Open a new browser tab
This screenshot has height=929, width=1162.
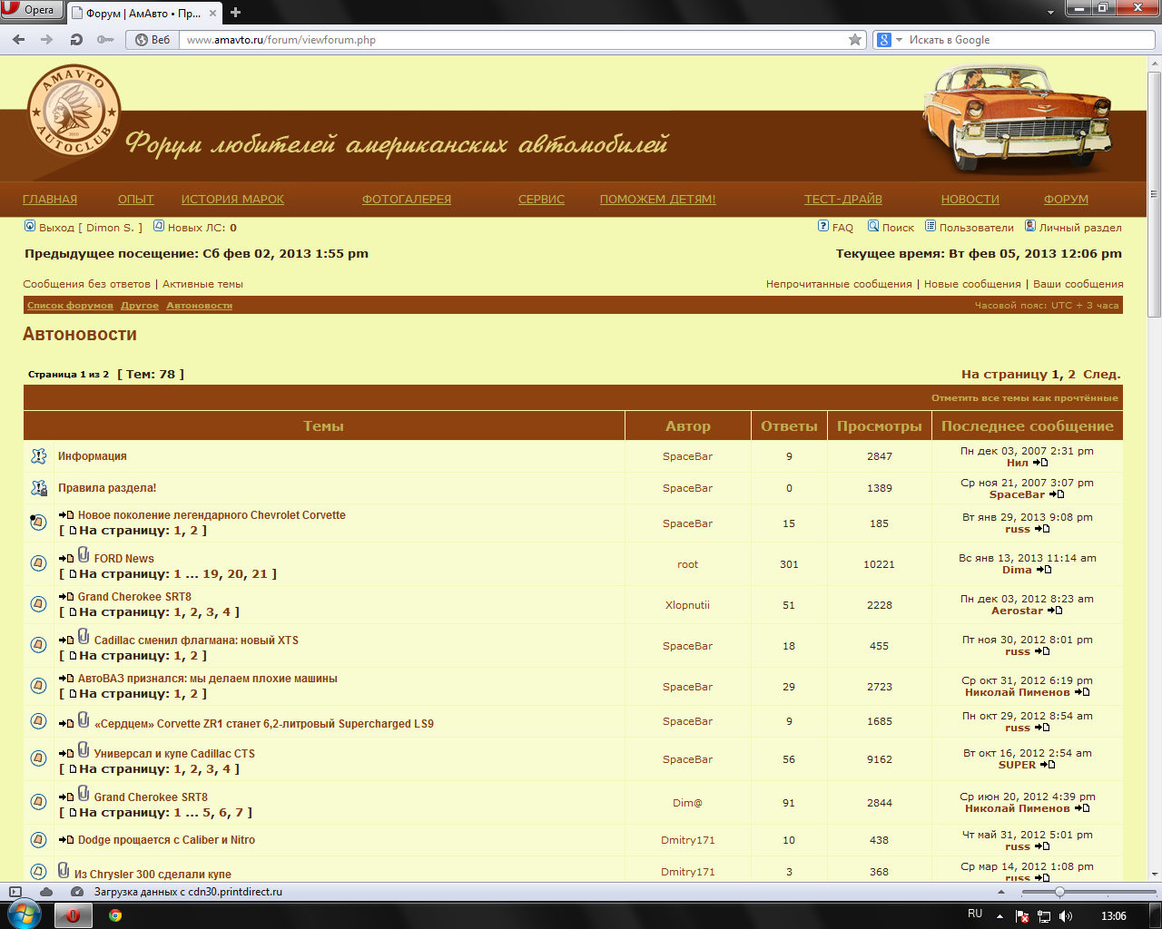coord(235,13)
